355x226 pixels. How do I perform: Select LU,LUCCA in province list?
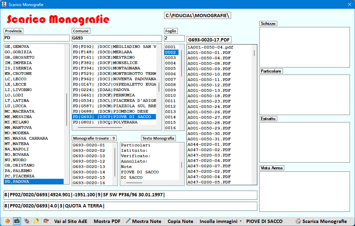pos(34,106)
